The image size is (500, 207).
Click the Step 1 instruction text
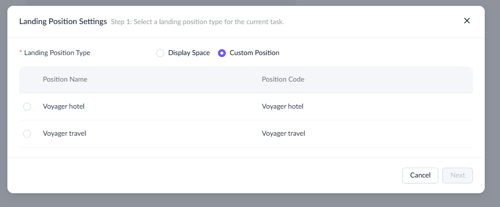[197, 22]
